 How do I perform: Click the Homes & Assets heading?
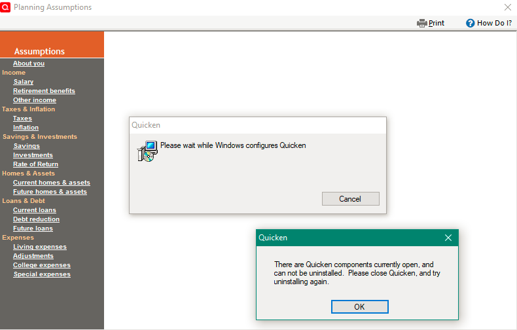[28, 174]
